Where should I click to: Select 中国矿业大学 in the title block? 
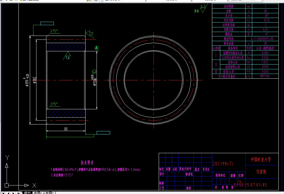(261, 160)
